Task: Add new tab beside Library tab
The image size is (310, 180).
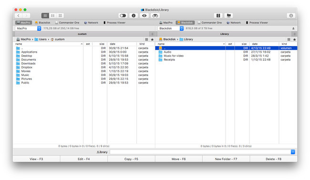Action: 294,34
